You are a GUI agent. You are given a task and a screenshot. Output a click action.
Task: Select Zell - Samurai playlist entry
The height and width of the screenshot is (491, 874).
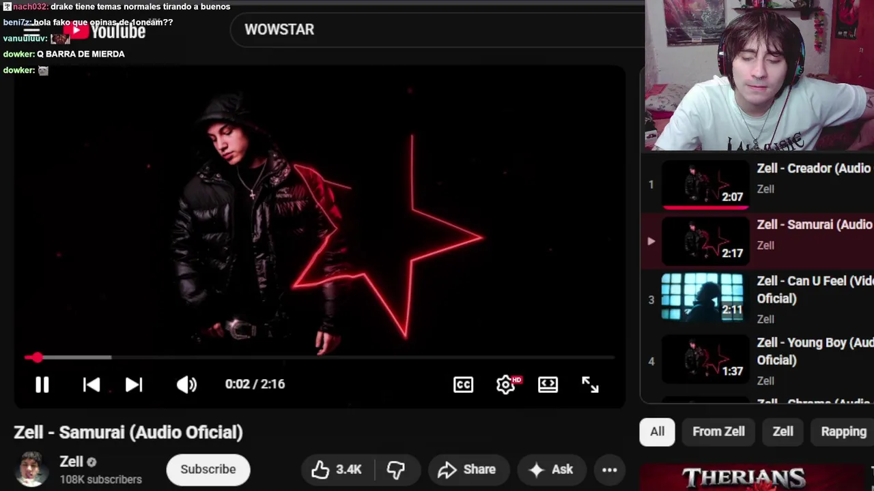(757, 241)
